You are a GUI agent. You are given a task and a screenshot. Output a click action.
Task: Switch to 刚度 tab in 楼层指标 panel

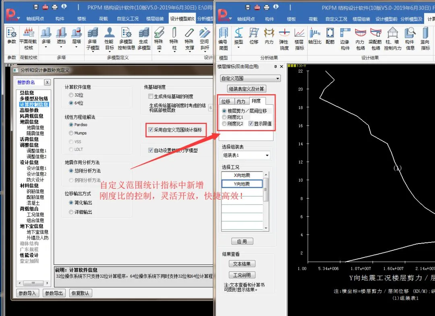(257, 101)
